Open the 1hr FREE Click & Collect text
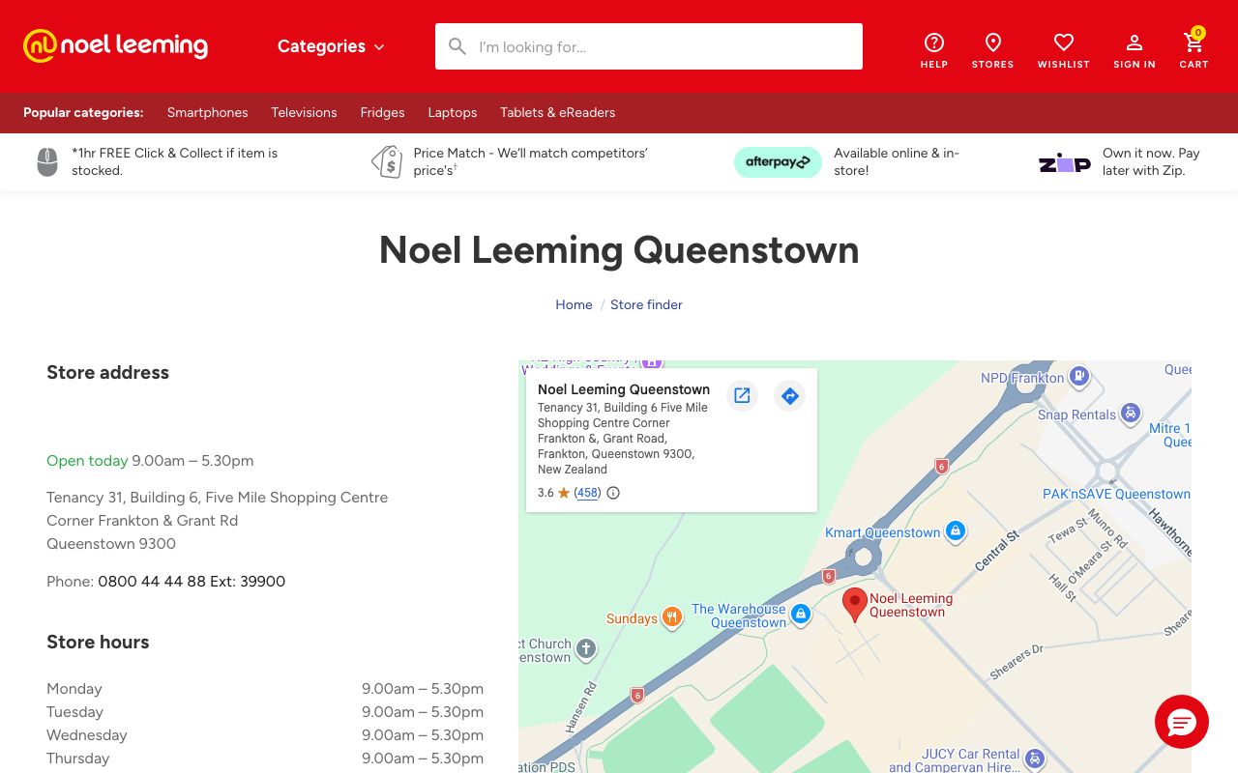This screenshot has width=1238, height=773. (175, 161)
